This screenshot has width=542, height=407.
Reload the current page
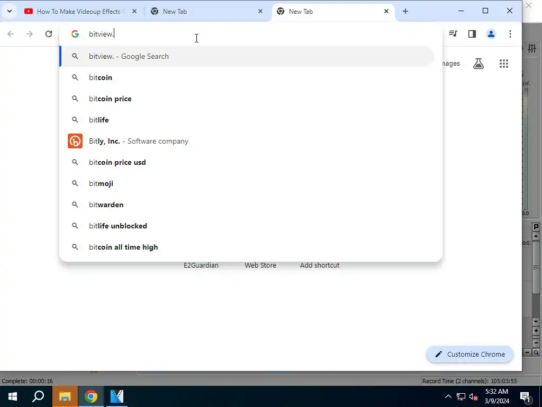tap(49, 34)
